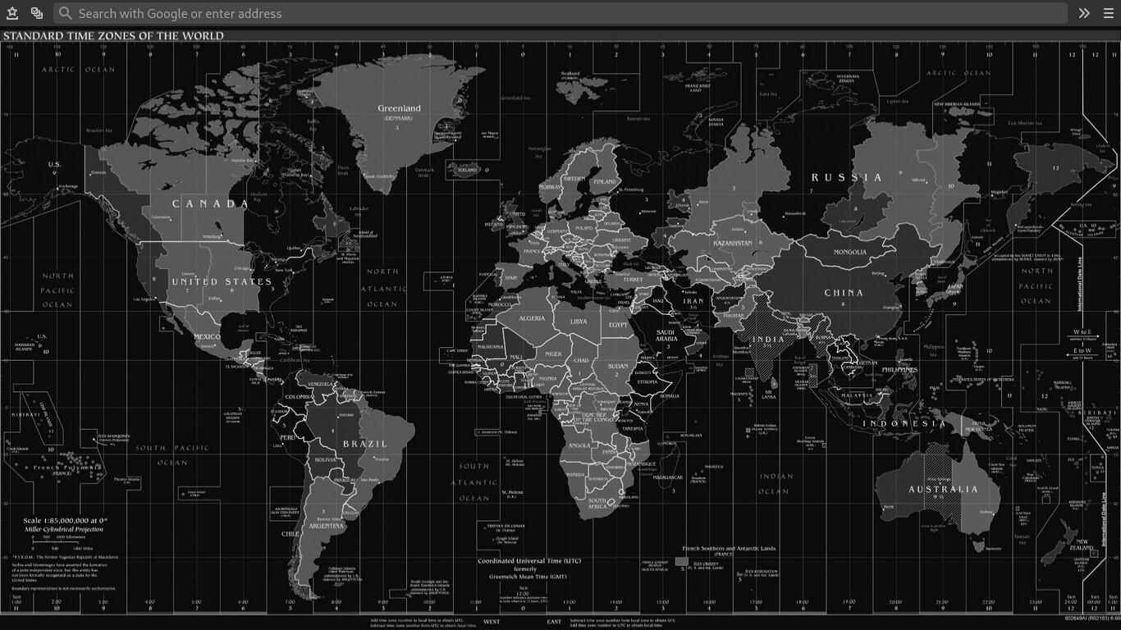This screenshot has height=630, width=1121.
Task: Click the 'LIBYA' label
Action: coord(579,322)
